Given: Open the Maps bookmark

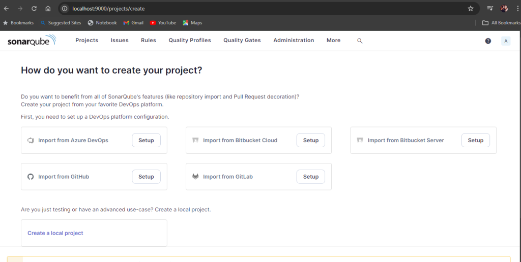Looking at the screenshot, I should 192,23.
